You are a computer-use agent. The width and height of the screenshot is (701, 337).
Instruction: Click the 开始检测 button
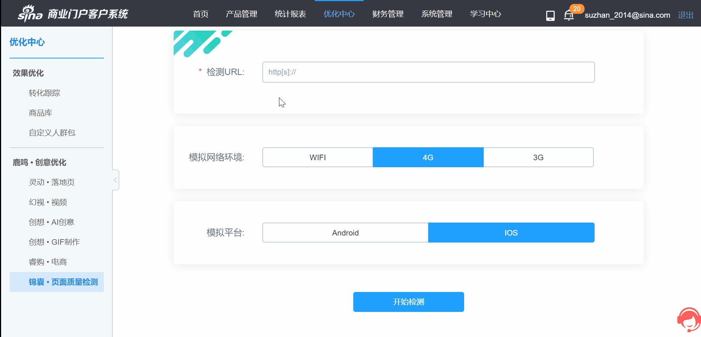click(408, 302)
